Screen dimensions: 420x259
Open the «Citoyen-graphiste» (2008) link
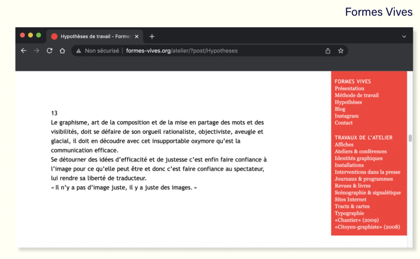tap(367, 227)
